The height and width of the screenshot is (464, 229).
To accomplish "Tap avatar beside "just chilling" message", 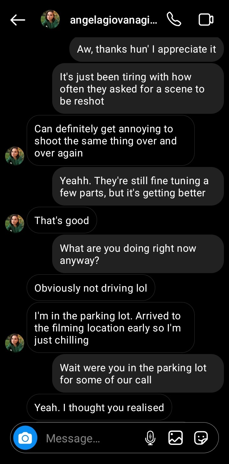I will 15,343.
